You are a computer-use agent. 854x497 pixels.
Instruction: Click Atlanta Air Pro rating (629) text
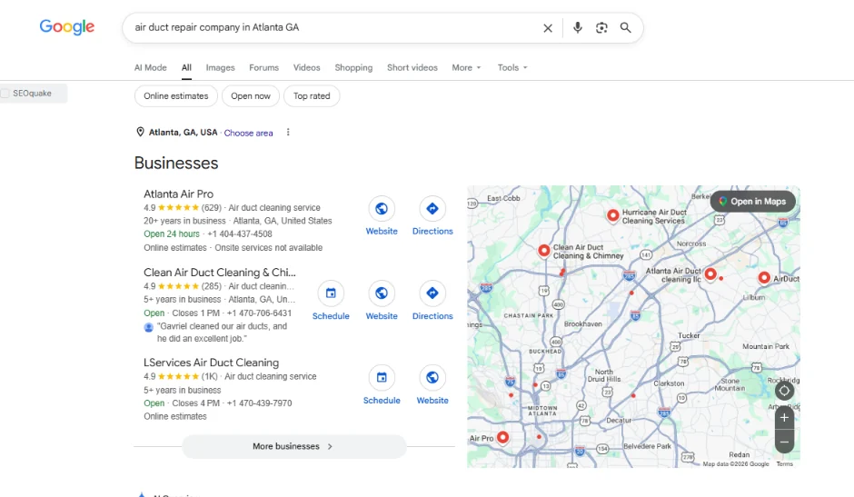212,208
